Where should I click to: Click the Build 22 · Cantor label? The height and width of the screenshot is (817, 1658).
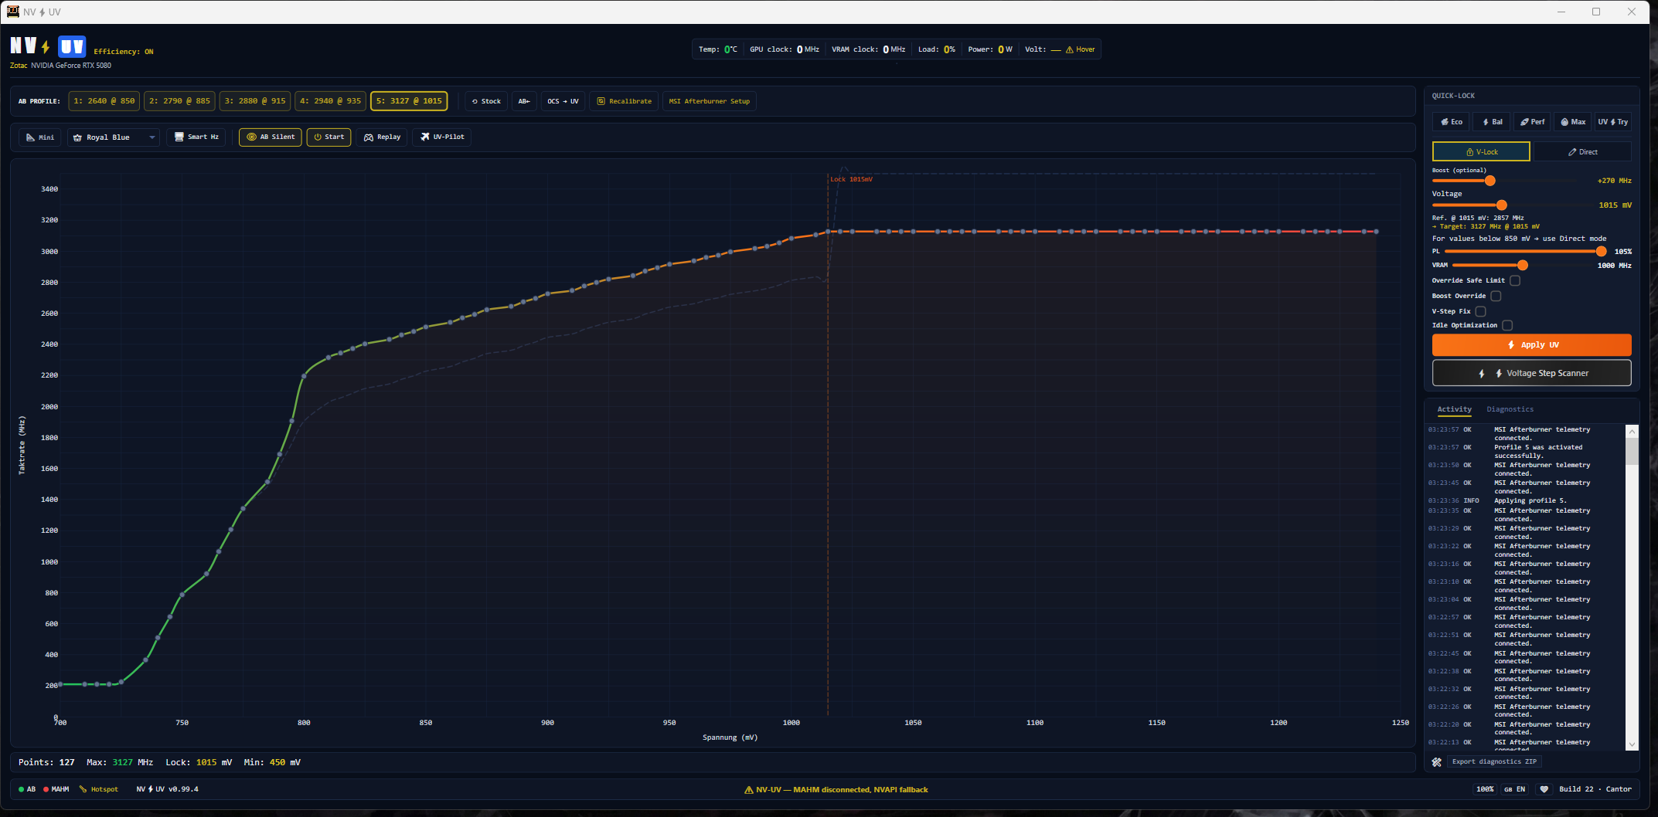pyautogui.click(x=1595, y=789)
